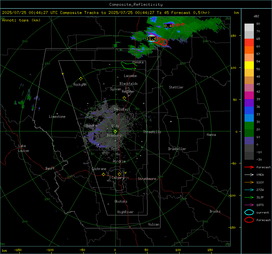Click the Okotoks town label
This screenshot has width=272, height=254.
click(121, 201)
